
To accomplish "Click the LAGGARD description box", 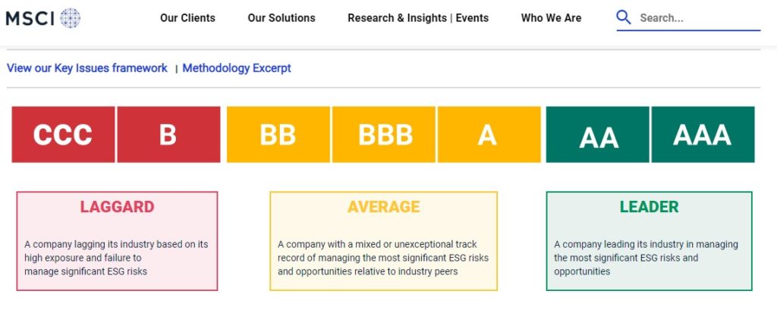I will click(117, 241).
